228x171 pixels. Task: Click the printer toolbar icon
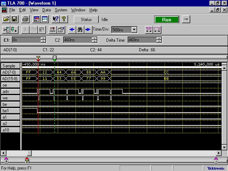(25, 19)
